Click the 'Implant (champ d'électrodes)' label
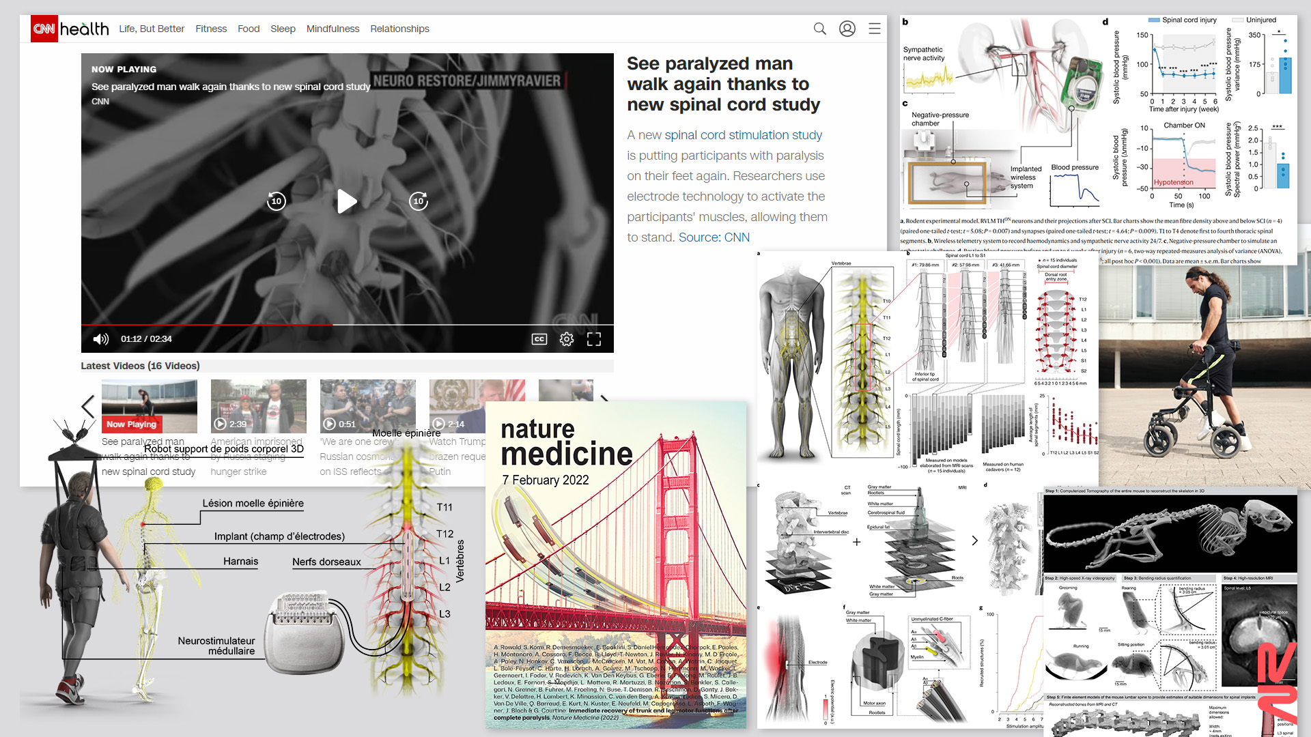Screen dimensions: 1311x737 tap(279, 536)
